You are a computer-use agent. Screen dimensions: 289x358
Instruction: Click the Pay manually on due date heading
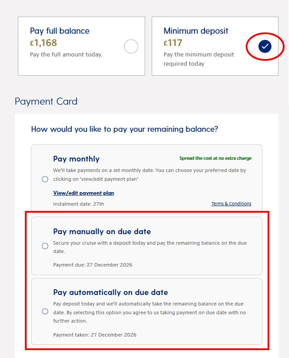102,232
